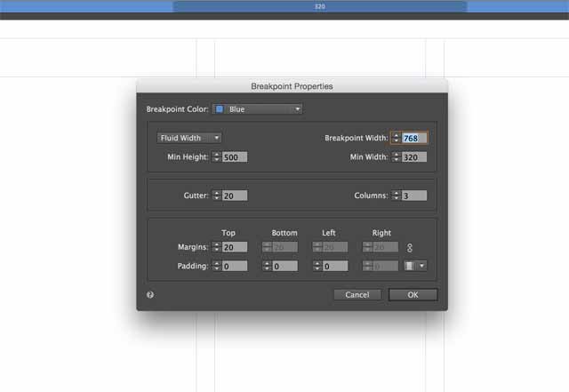Click the Columns value field
The image size is (569, 392).
[413, 196]
